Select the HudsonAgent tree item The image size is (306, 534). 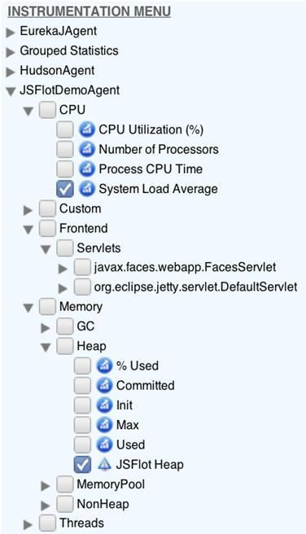(57, 71)
